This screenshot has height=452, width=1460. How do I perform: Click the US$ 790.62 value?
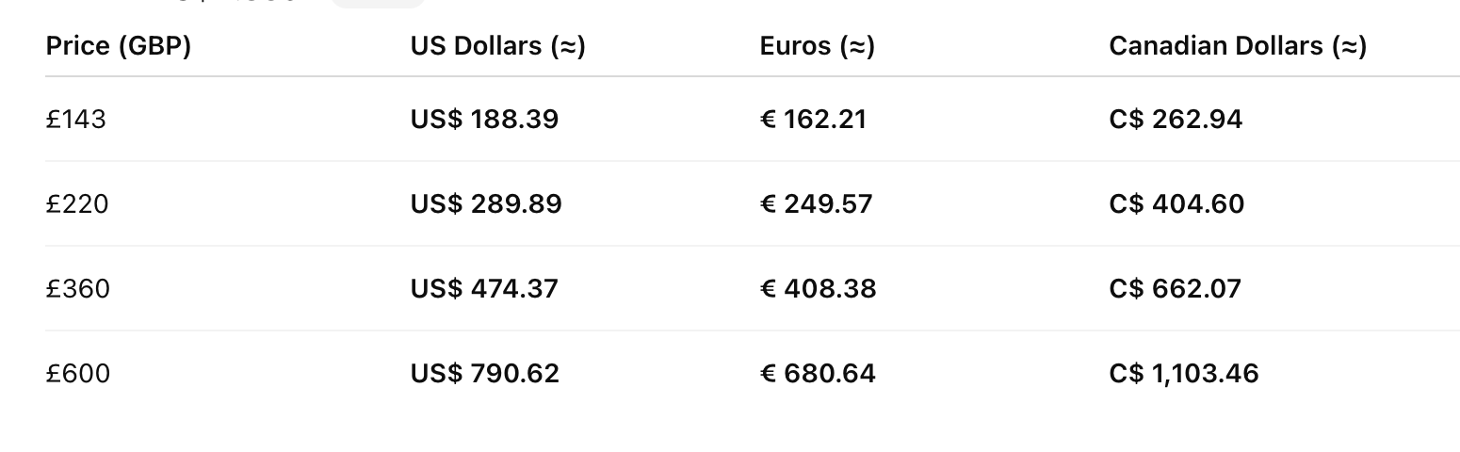(x=485, y=374)
